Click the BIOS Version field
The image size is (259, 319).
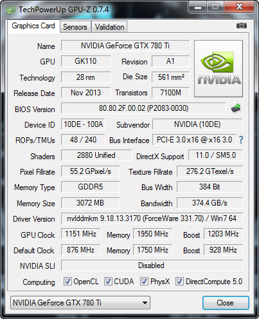(143, 108)
